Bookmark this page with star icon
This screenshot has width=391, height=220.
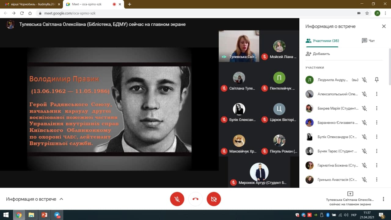coord(367,13)
